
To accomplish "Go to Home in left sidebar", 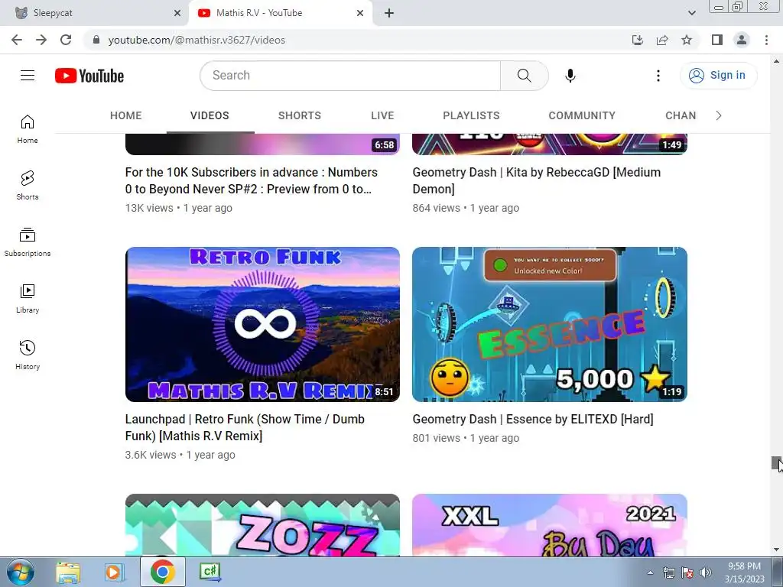I will point(28,128).
